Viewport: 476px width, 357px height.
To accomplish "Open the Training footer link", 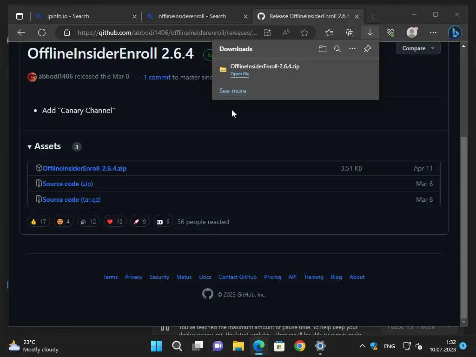I will point(314,277).
